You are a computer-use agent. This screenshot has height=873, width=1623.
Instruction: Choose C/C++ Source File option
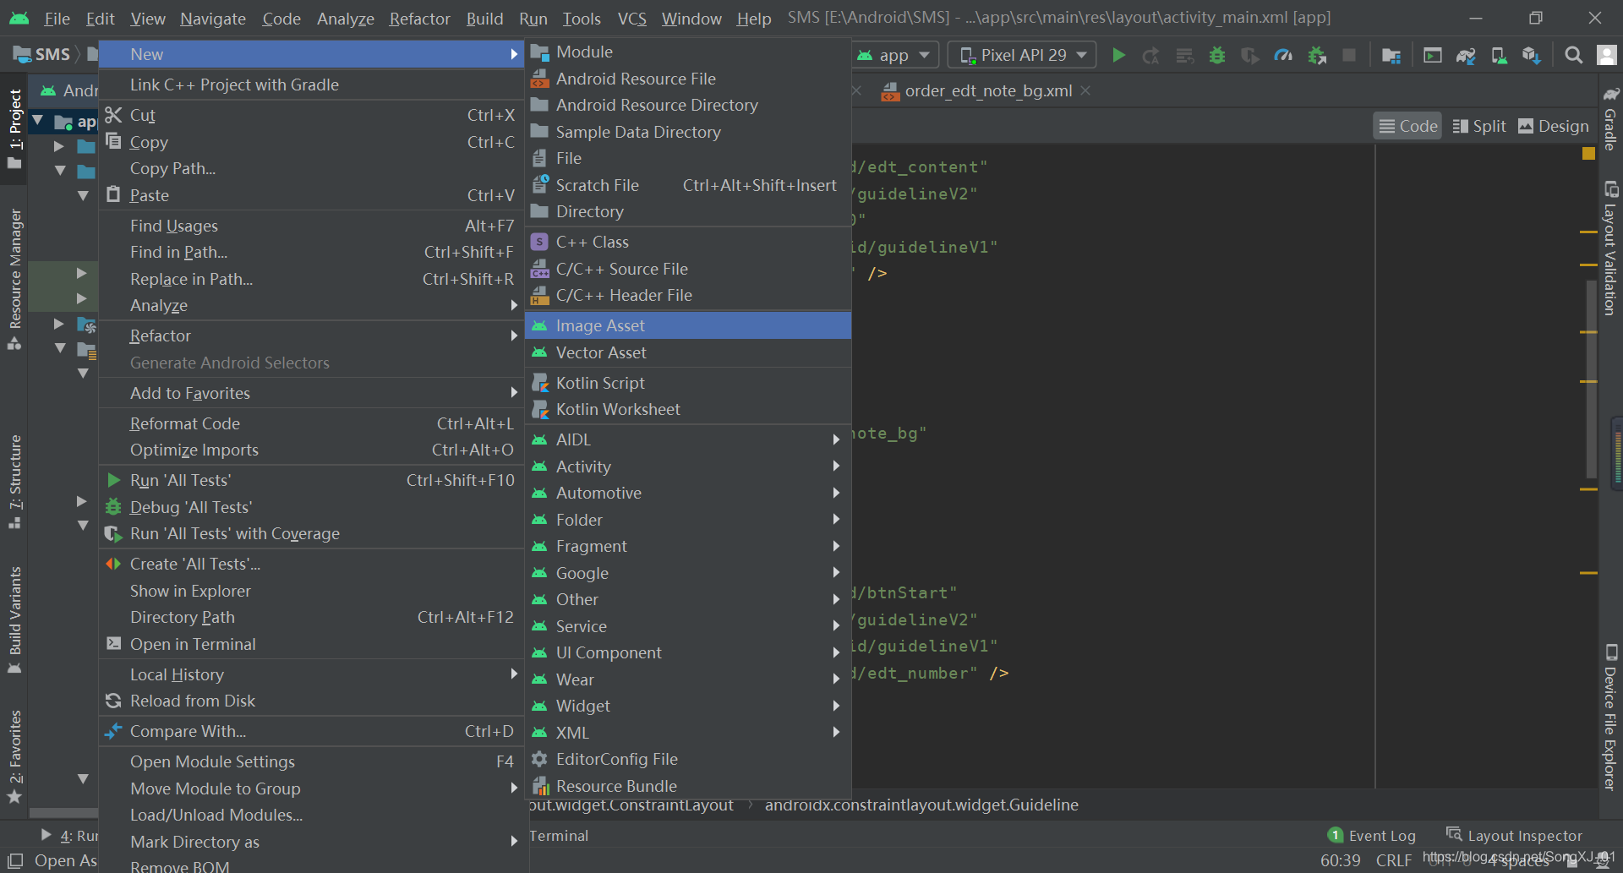click(x=687, y=269)
